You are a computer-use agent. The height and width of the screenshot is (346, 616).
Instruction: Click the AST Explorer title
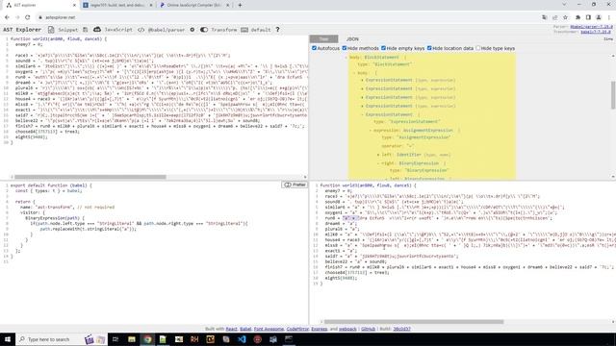(22, 30)
